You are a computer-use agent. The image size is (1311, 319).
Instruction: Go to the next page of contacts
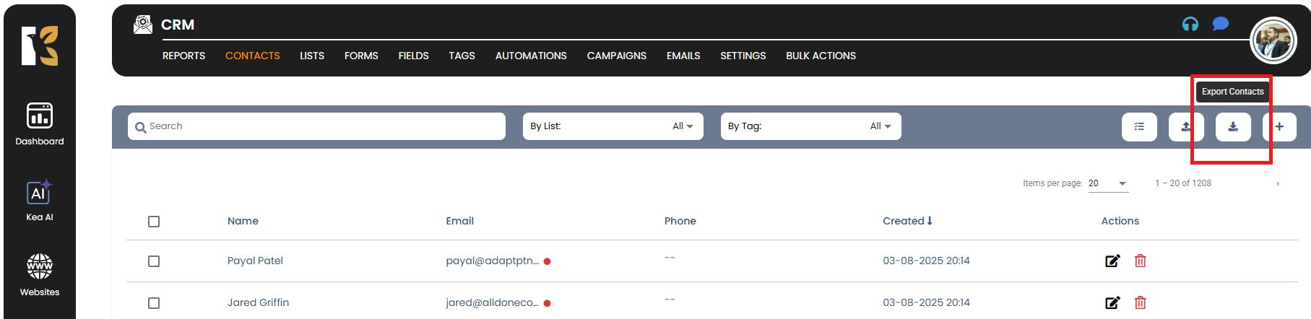(1278, 184)
